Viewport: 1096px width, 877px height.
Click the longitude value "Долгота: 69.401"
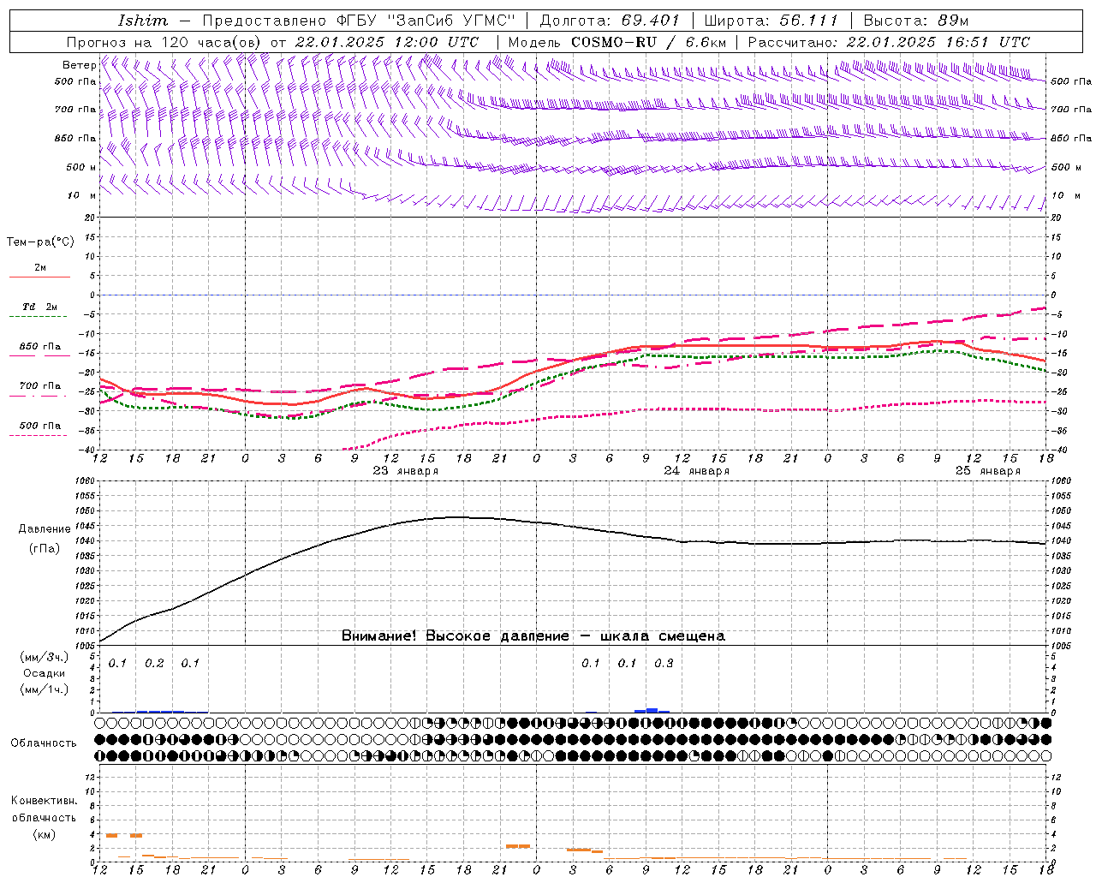coord(610,21)
